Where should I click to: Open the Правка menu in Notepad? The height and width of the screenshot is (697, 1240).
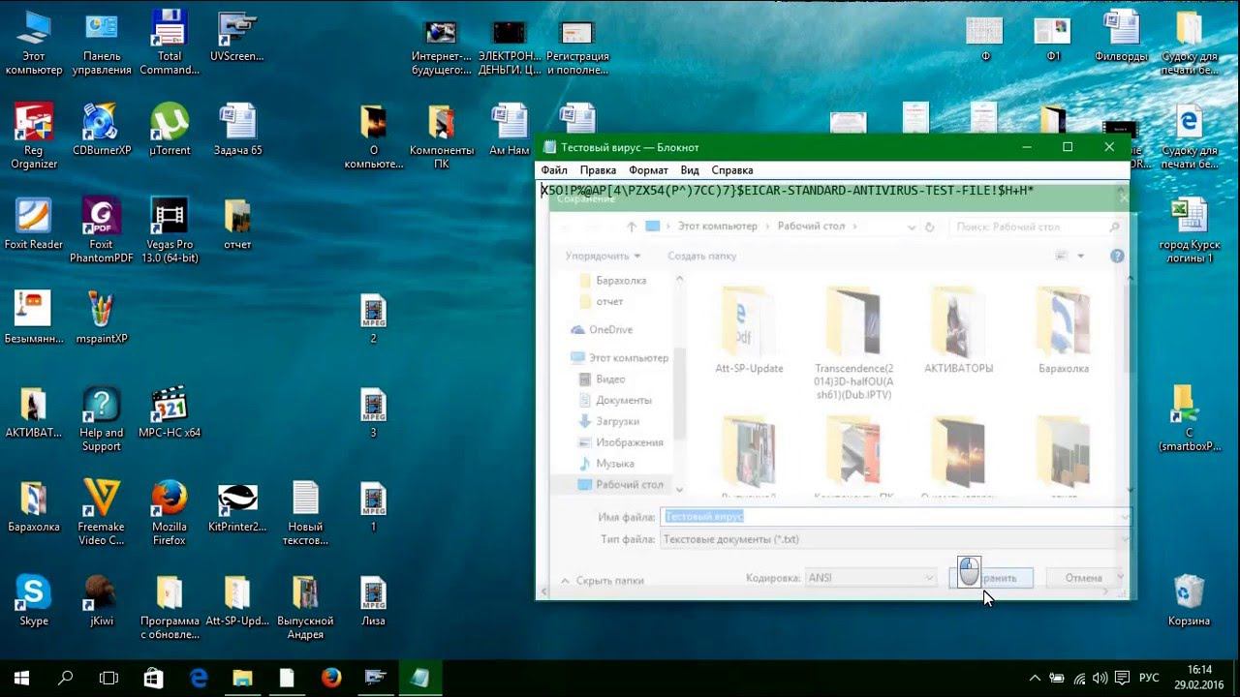coord(598,170)
